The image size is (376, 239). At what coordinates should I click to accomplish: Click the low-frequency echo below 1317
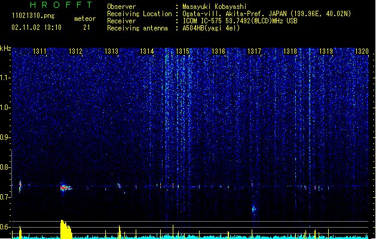click(254, 209)
